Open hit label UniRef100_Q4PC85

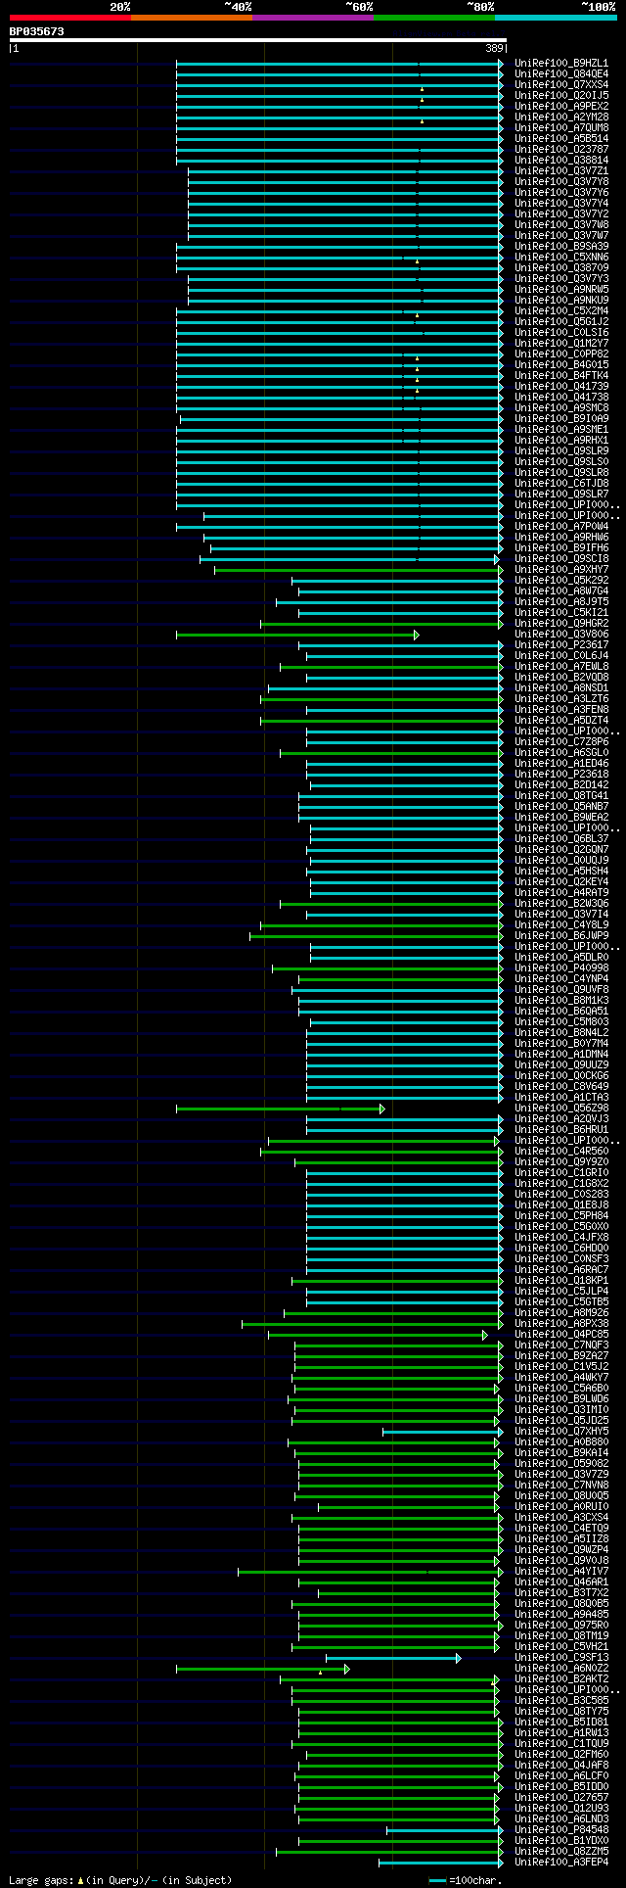561,1335
